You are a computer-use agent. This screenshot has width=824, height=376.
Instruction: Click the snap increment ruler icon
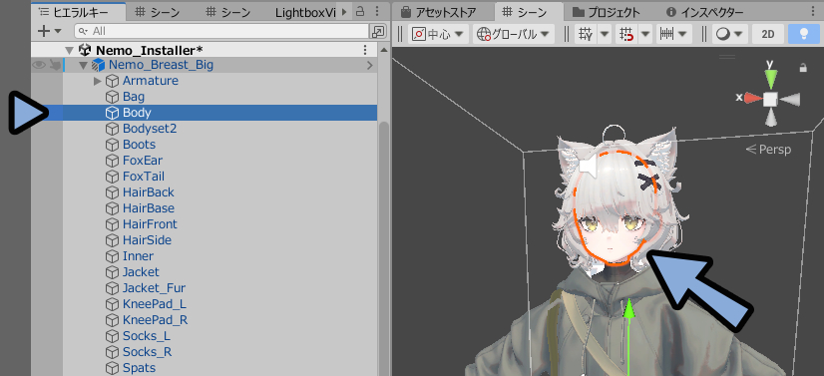(667, 35)
